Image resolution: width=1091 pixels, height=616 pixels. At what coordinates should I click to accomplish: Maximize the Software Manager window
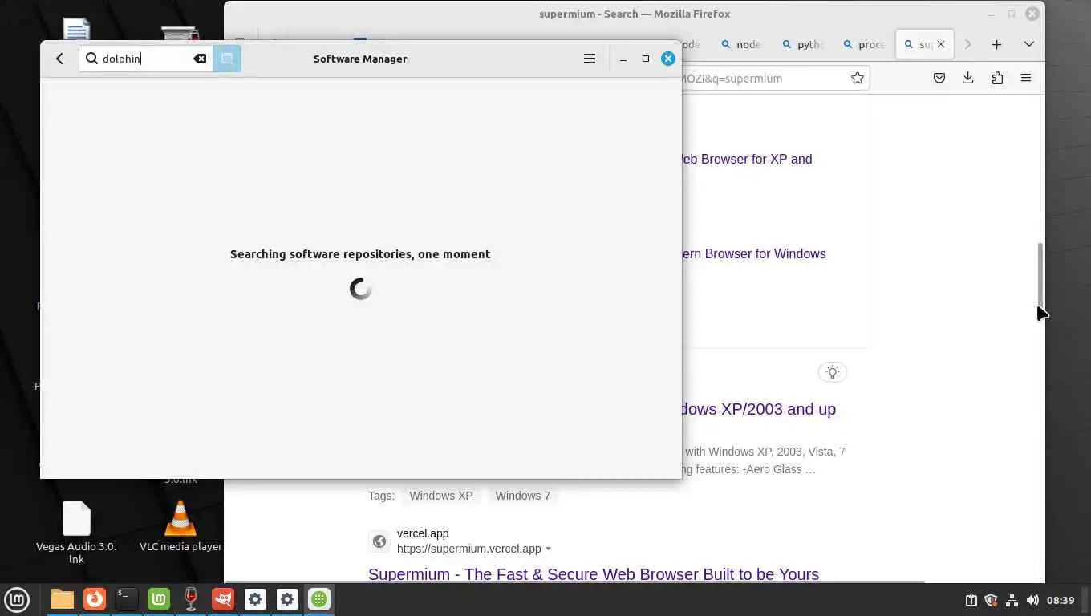coord(645,59)
